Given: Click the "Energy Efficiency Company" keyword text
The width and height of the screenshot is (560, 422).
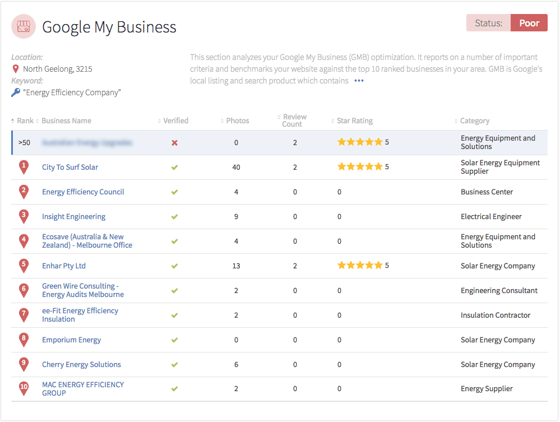Looking at the screenshot, I should [x=72, y=92].
